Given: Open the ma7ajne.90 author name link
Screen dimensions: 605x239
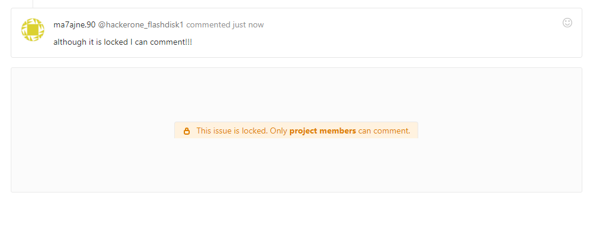Looking at the screenshot, I should (74, 24).
